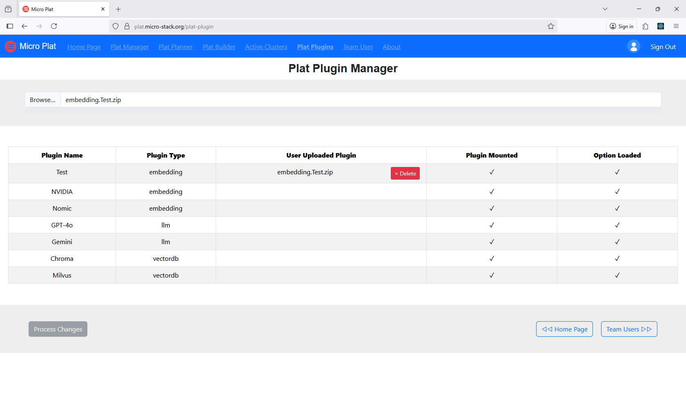Viewport: 686px width, 409px height.
Task: Open the extensions puzzle icon
Action: point(645,26)
